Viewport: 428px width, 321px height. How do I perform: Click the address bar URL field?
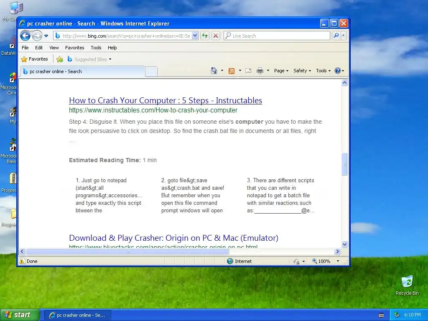pyautogui.click(x=126, y=36)
